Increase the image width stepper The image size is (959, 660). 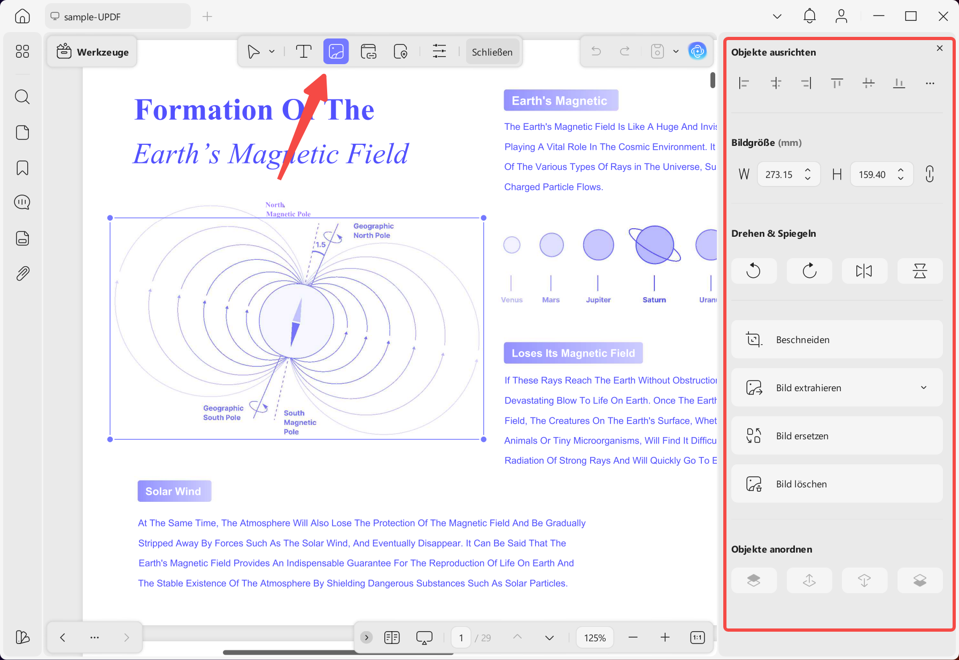point(808,170)
